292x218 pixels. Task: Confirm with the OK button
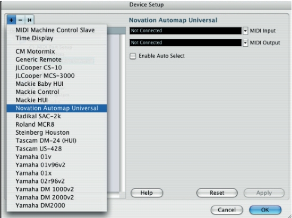(265, 210)
